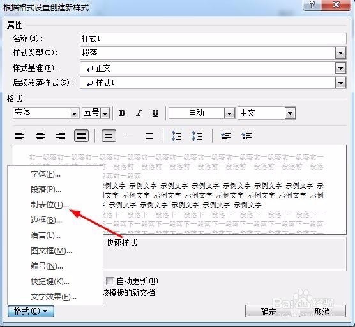Choose 编号(N)... from format menu
The width and height of the screenshot is (355, 327).
pos(56,266)
